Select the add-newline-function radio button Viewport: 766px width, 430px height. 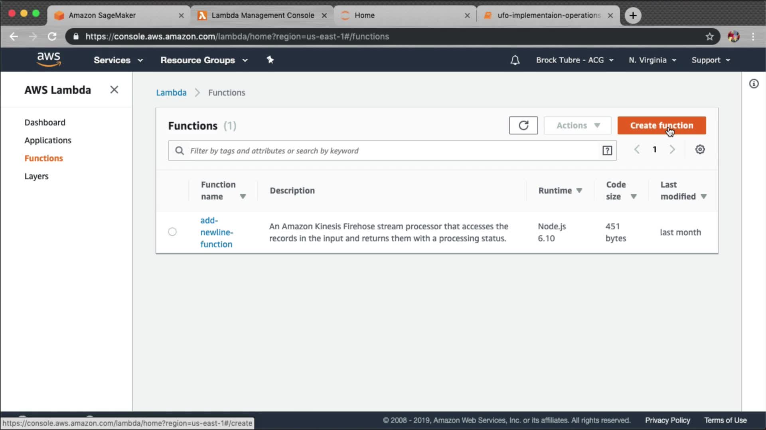tap(172, 232)
